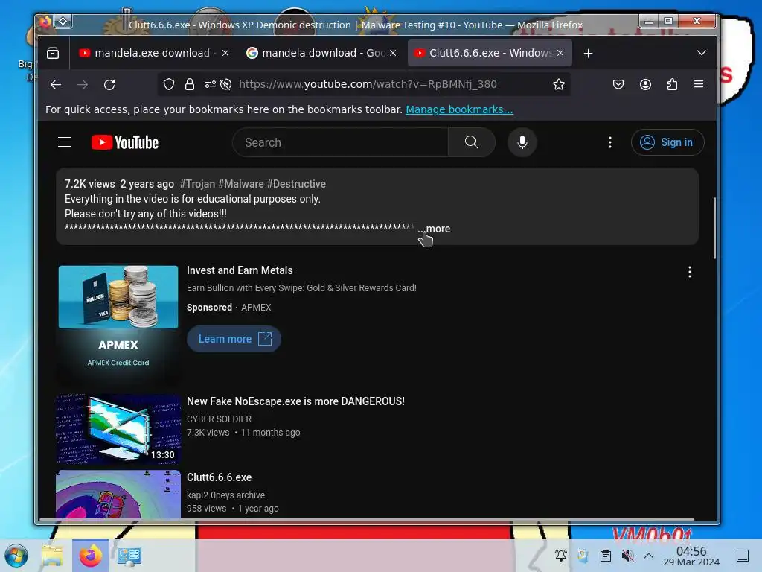Bookmark this page with star icon
Image resolution: width=762 pixels, height=572 pixels.
(x=559, y=85)
